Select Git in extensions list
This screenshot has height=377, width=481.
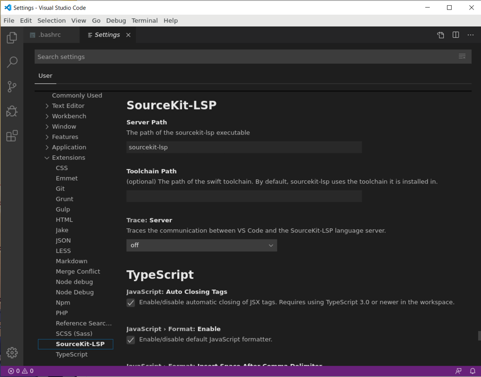60,189
